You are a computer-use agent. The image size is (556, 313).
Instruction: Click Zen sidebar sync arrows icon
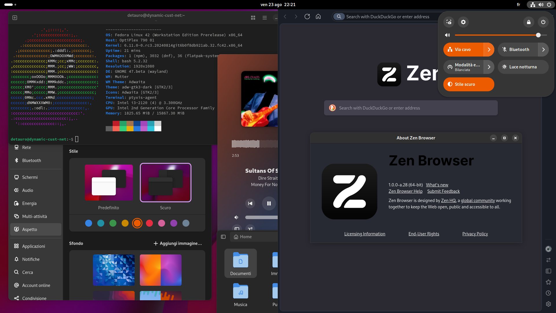click(548, 260)
